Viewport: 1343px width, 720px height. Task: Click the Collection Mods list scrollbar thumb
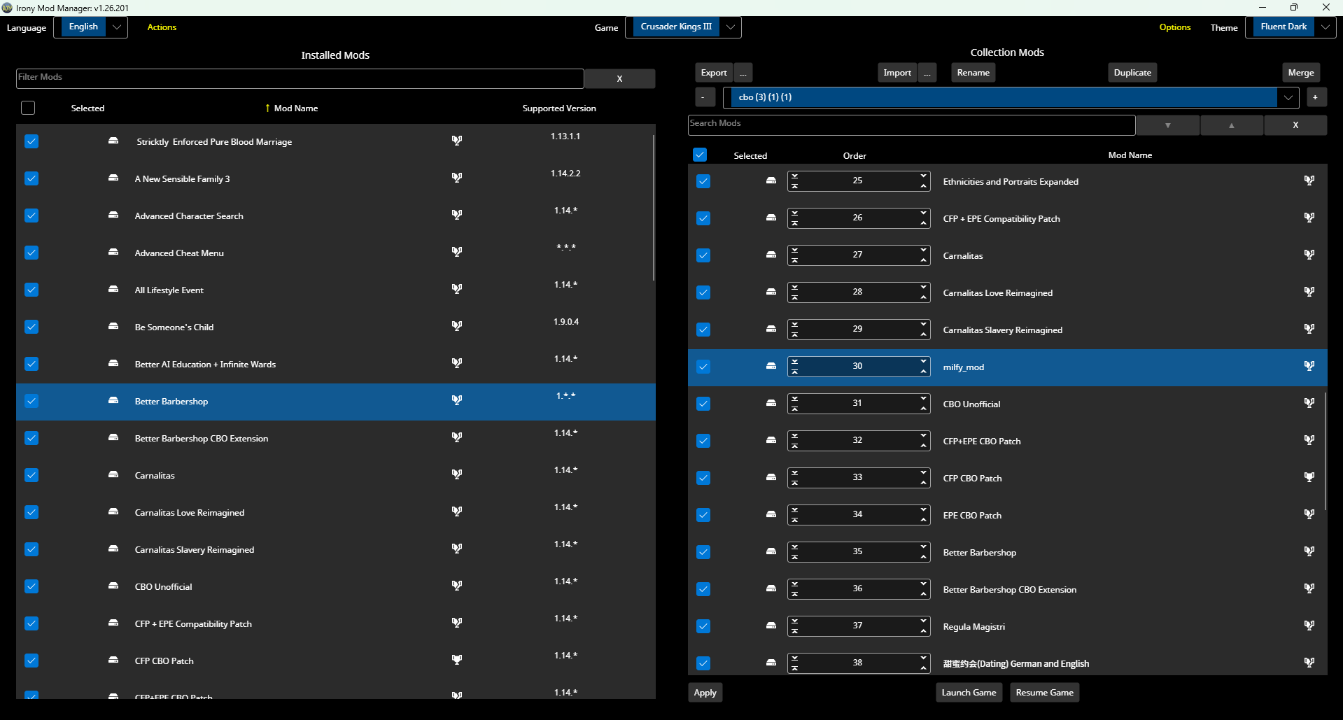(x=1326, y=451)
